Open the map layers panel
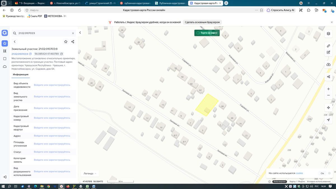Screen dimensions: 336x189 coord(328,34)
